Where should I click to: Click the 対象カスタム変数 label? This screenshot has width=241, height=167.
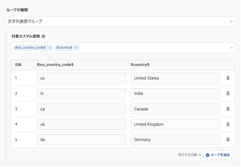[x=26, y=36]
